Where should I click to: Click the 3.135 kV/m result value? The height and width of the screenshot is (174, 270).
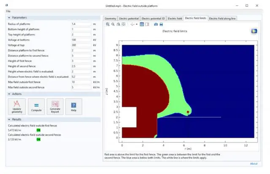tap(15, 139)
